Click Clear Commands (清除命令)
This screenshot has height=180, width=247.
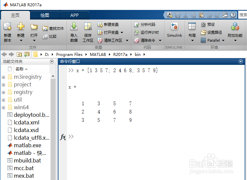tap(145, 40)
